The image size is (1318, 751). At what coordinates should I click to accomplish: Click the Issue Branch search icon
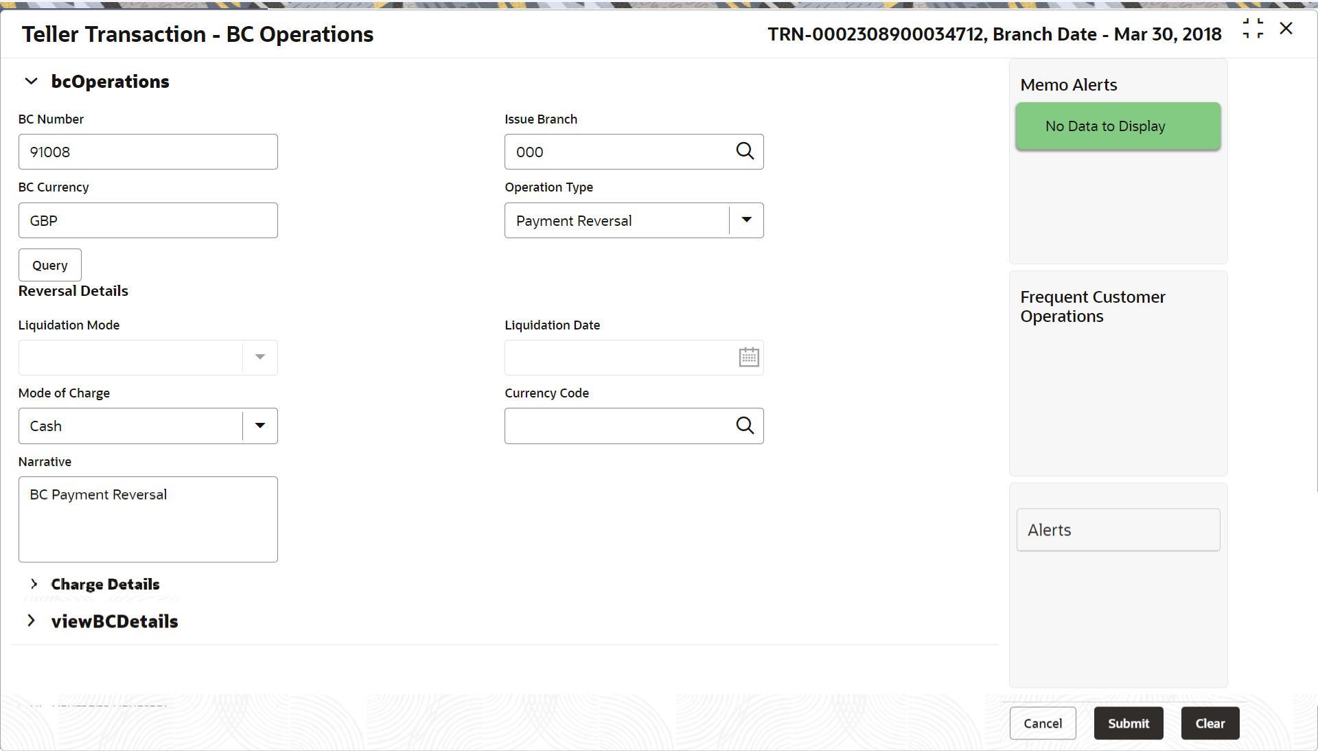[x=745, y=151]
